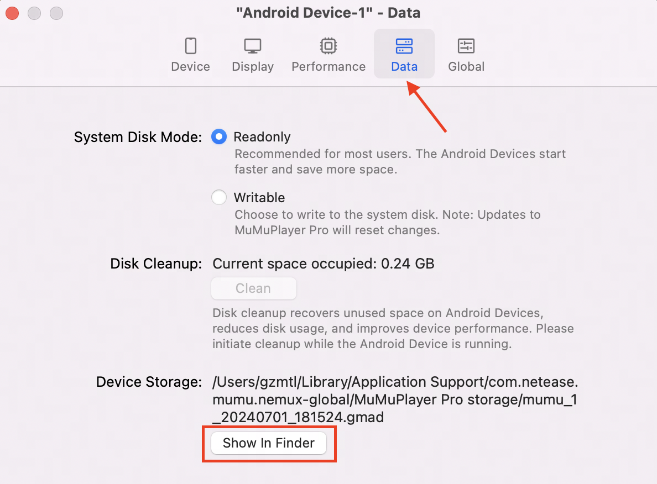The image size is (657, 484).
Task: Select the Readonly radio button
Action: (219, 136)
